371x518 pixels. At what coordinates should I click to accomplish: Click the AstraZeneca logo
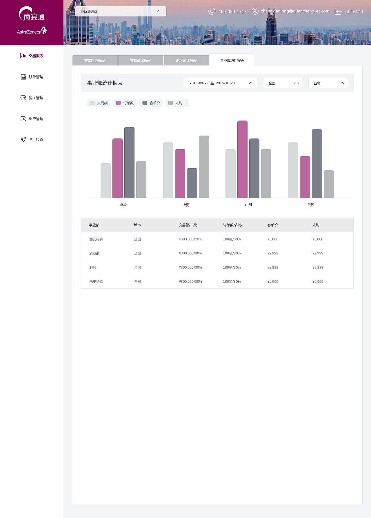(32, 31)
